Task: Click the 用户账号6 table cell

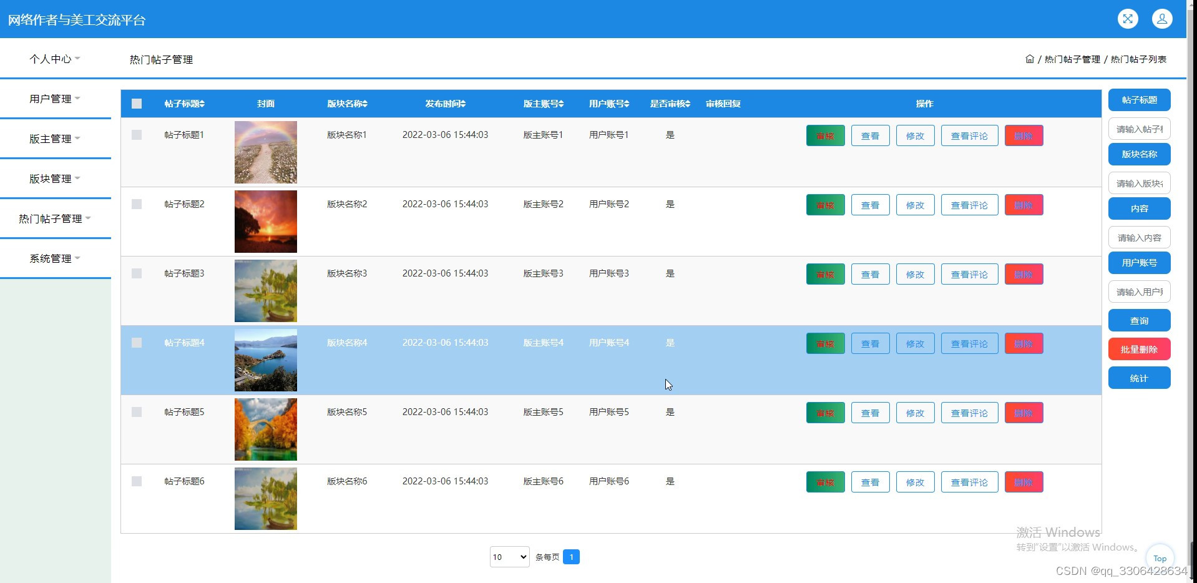Action: 609,481
